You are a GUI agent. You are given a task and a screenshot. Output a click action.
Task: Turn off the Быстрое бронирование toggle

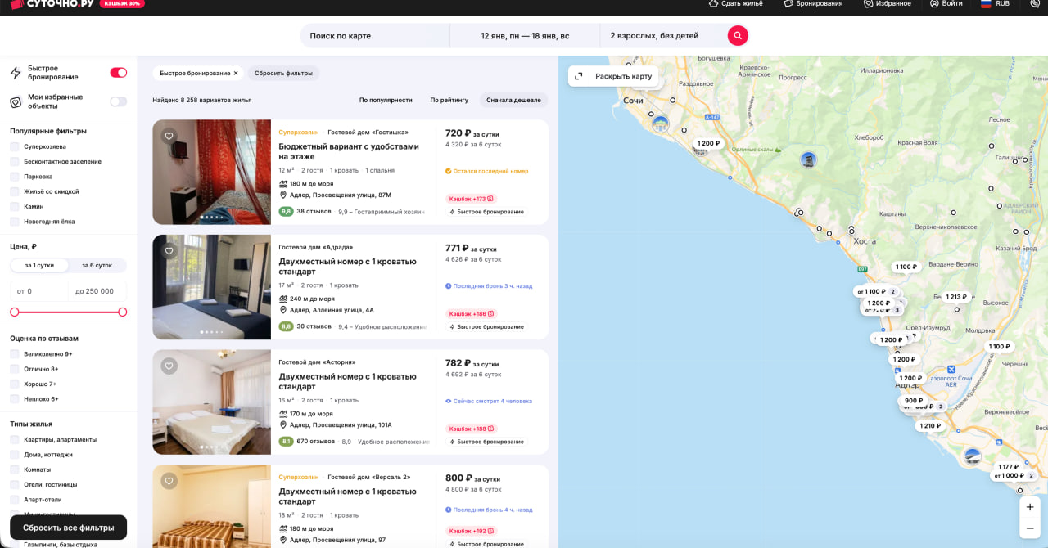click(119, 73)
